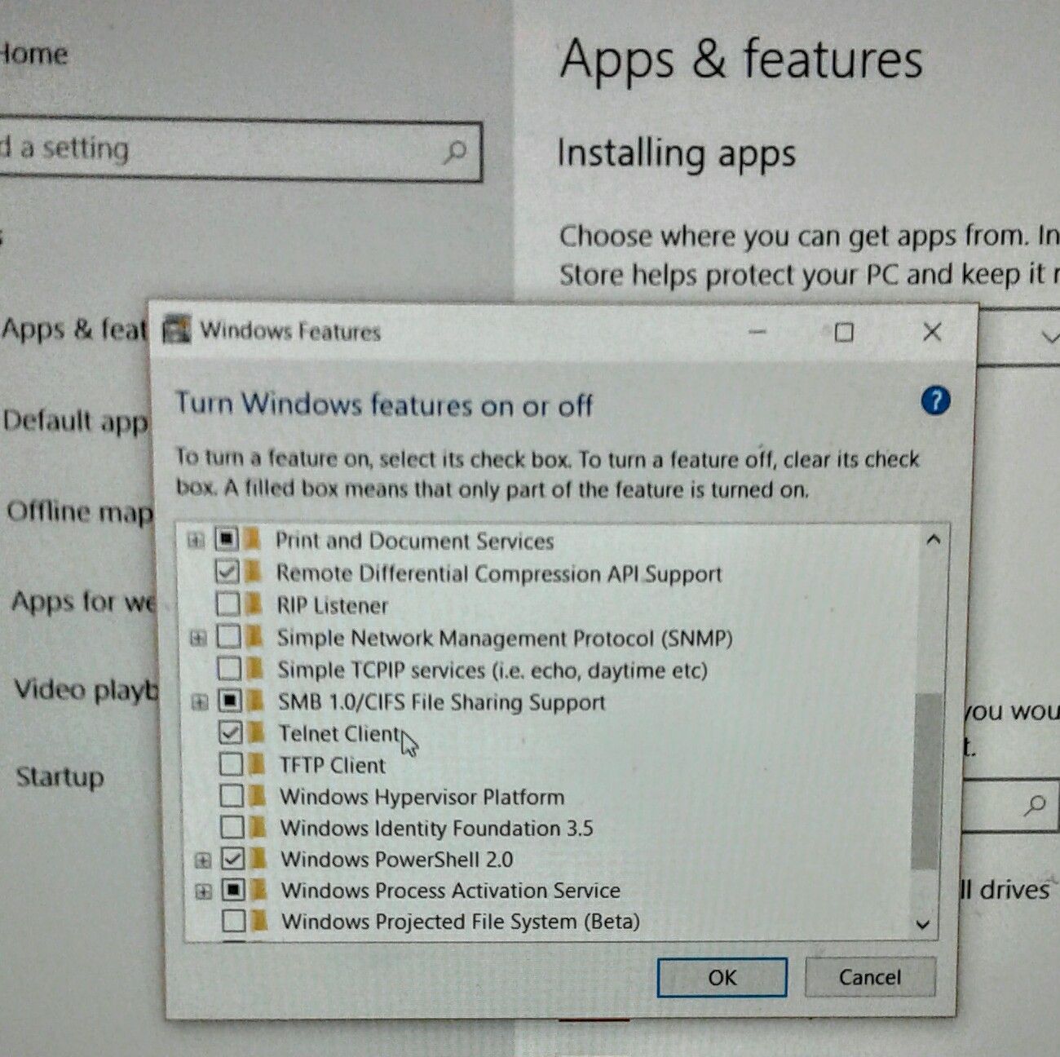Enable Windows Hypervisor Platform checkbox

pyautogui.click(x=232, y=795)
